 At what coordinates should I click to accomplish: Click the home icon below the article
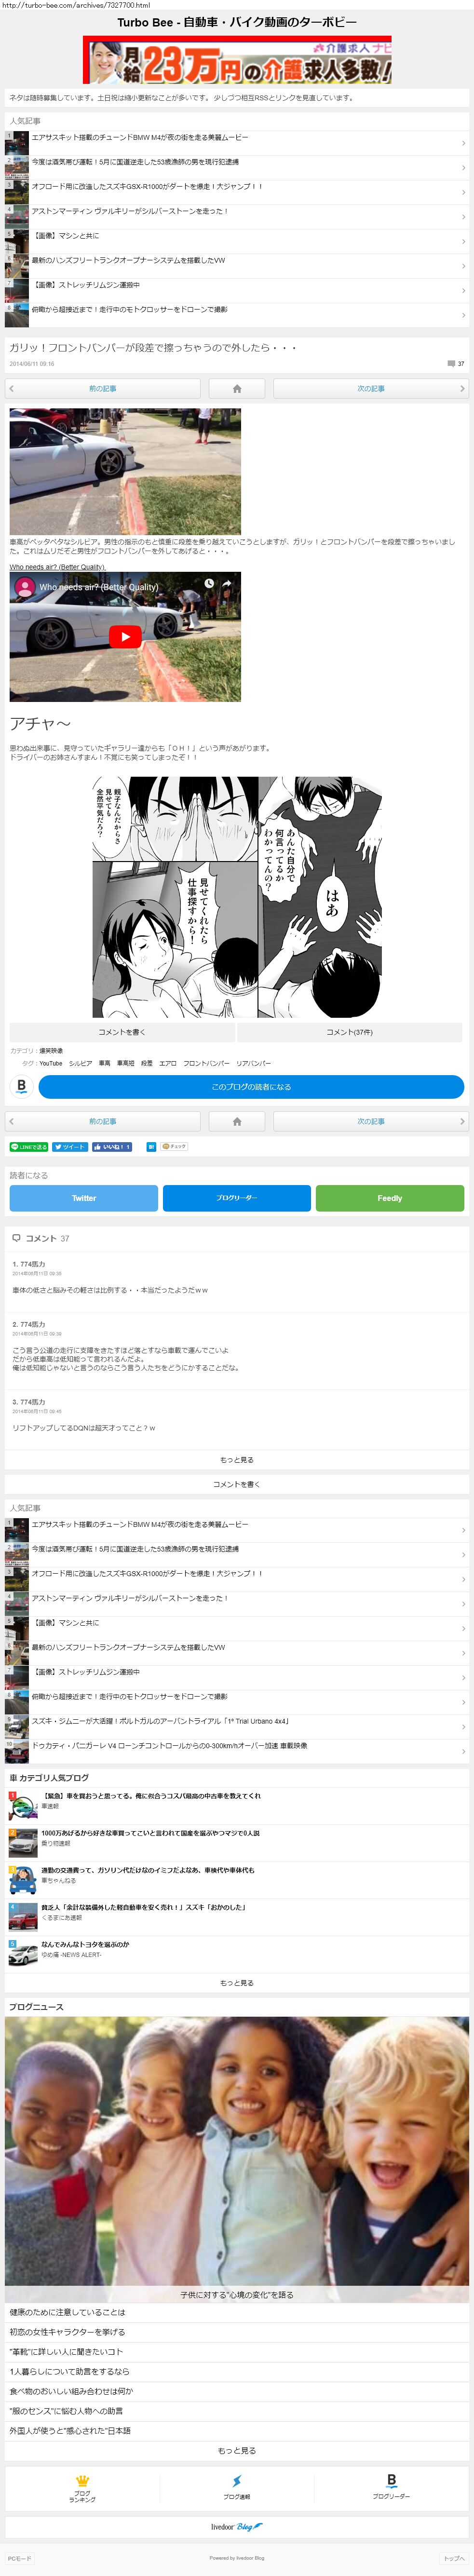(237, 1121)
